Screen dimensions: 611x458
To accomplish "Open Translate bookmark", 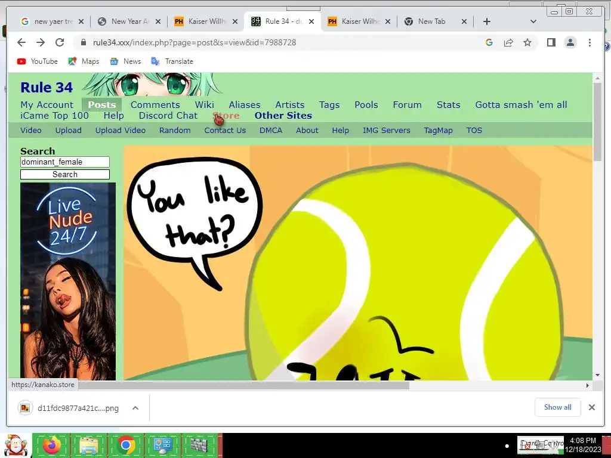I will click(172, 61).
